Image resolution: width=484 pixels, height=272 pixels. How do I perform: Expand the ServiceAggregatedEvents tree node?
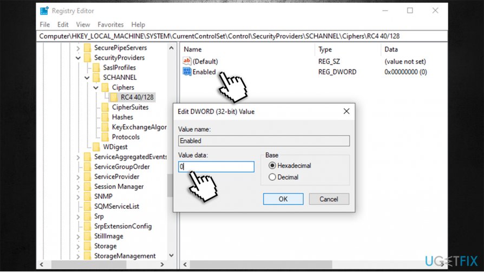coord(78,157)
